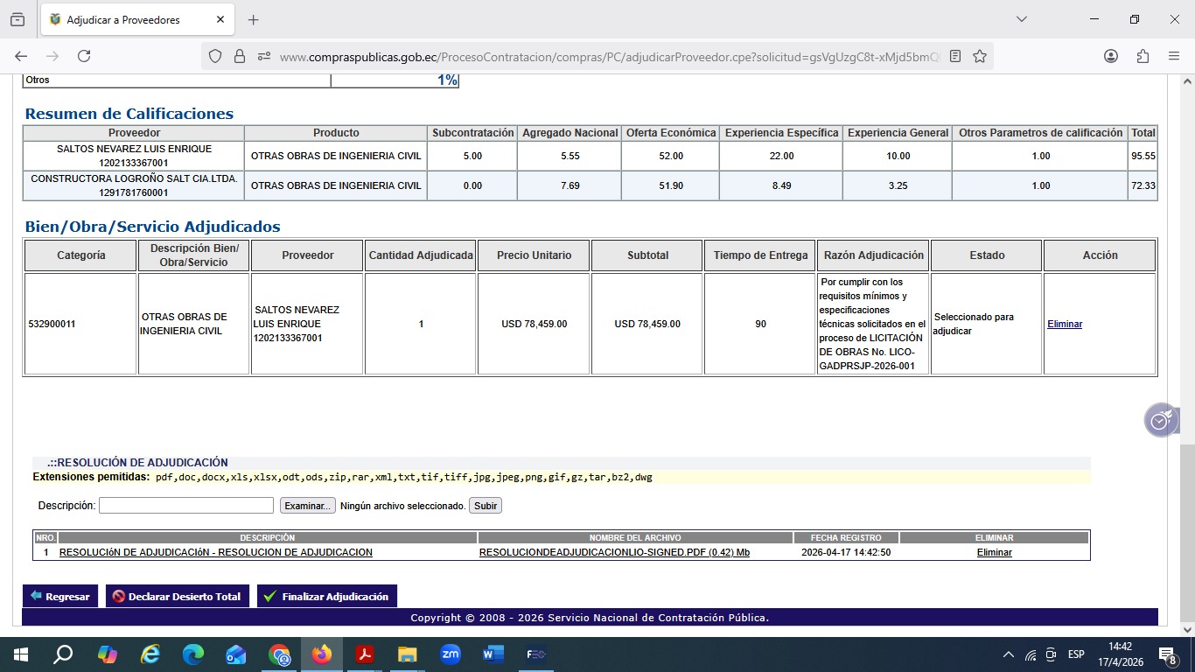
Task: Open the Firefox hamburger application menu
Action: coord(1174,56)
